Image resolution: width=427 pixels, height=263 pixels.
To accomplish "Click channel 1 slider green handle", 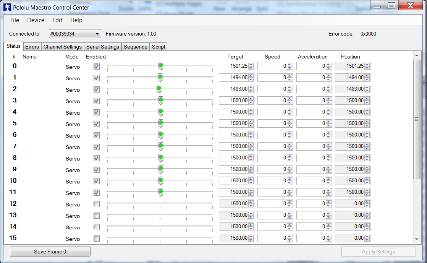I will [x=160, y=77].
